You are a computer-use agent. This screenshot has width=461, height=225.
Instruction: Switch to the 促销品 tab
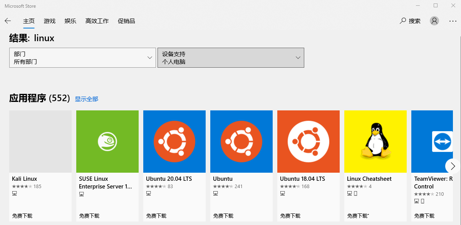[x=126, y=21]
